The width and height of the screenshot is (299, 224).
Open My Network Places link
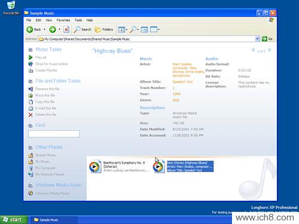pos(50,174)
